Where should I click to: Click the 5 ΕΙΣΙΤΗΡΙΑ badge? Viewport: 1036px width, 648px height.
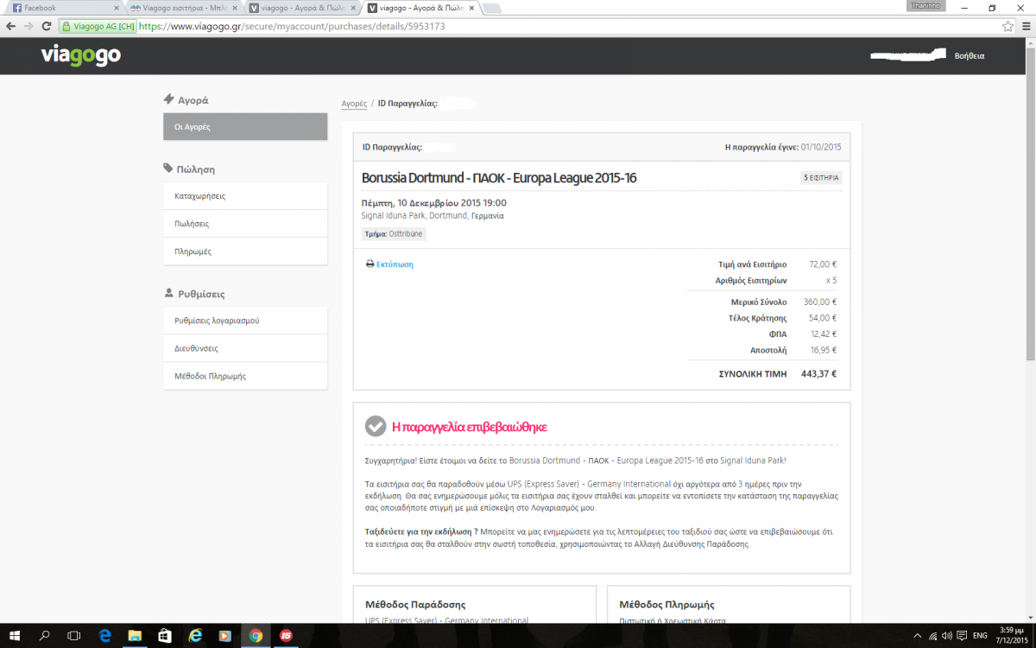coord(820,178)
